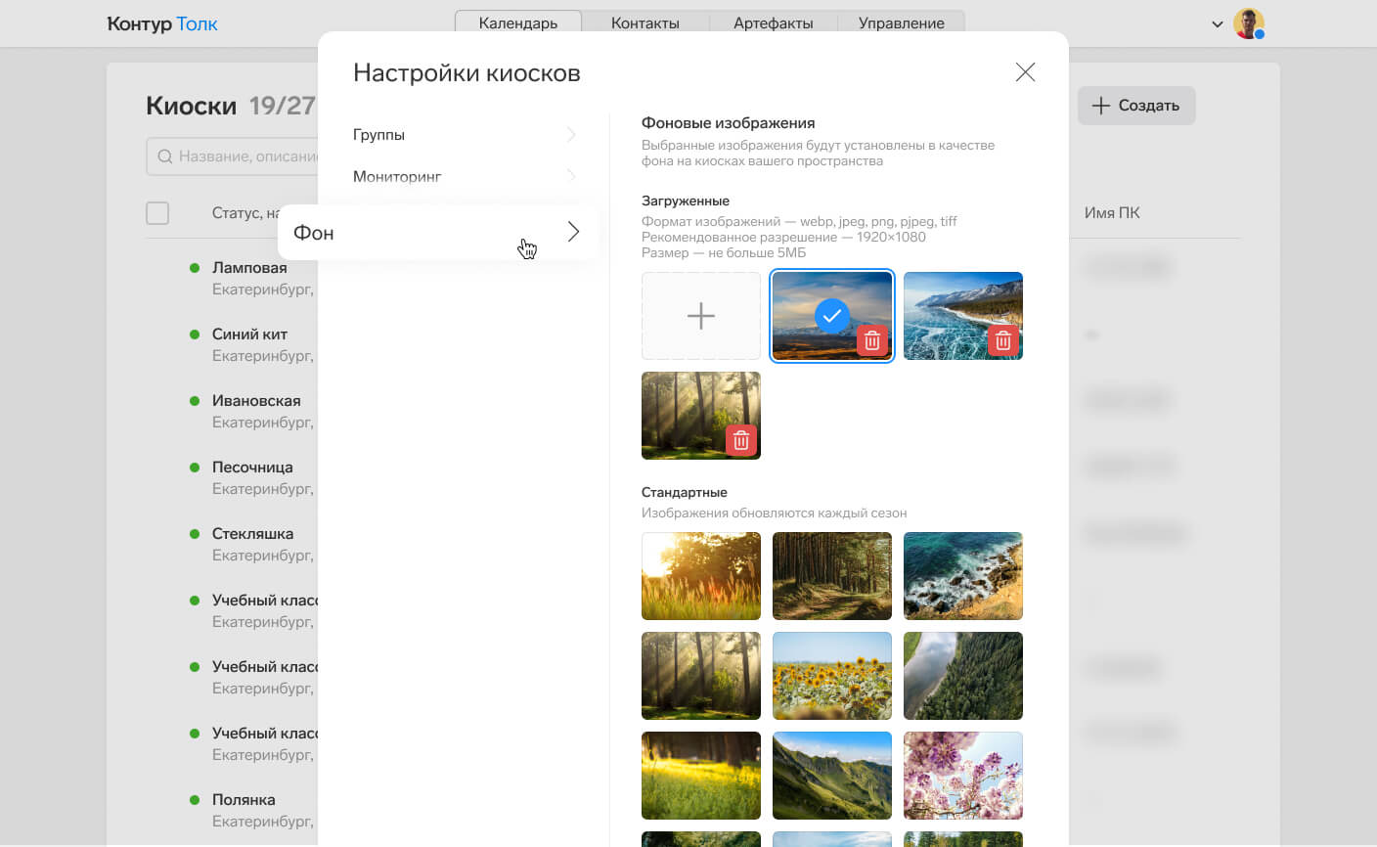
Task: Open the Ивановская kiosk row
Action: click(x=256, y=401)
